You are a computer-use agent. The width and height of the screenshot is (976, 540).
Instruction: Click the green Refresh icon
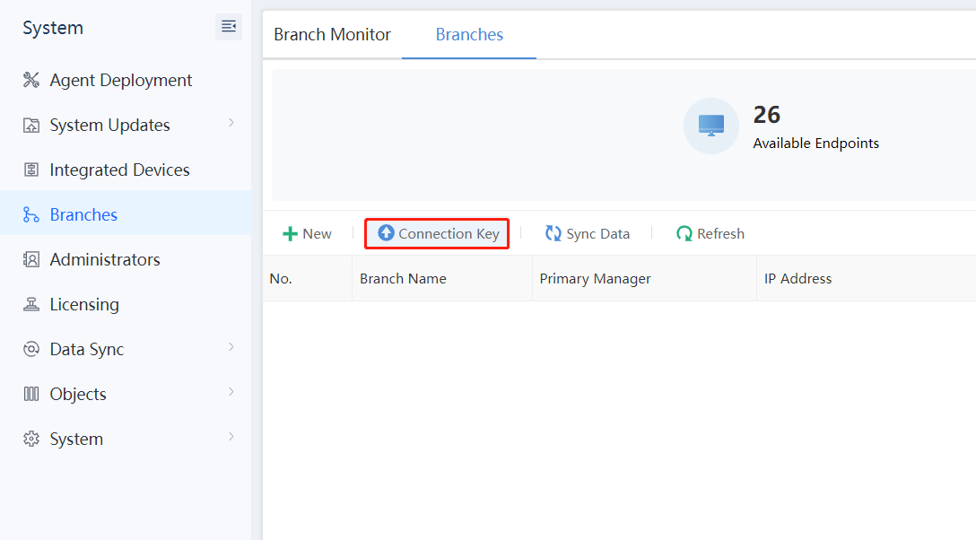(x=684, y=234)
